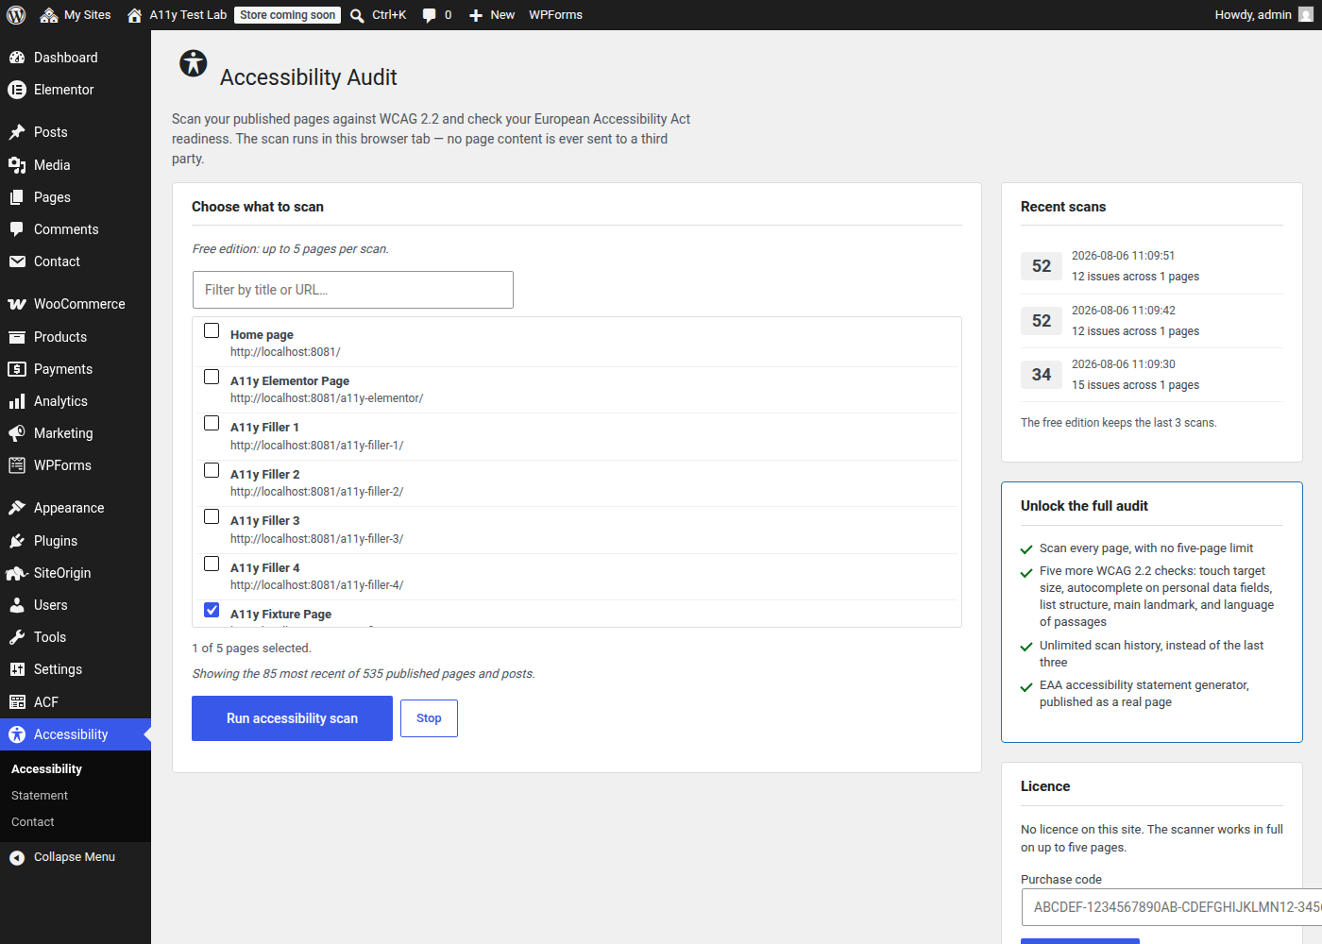Check the A11y Filler 3 checkbox
Screen dimensions: 1322x944
coord(212,516)
